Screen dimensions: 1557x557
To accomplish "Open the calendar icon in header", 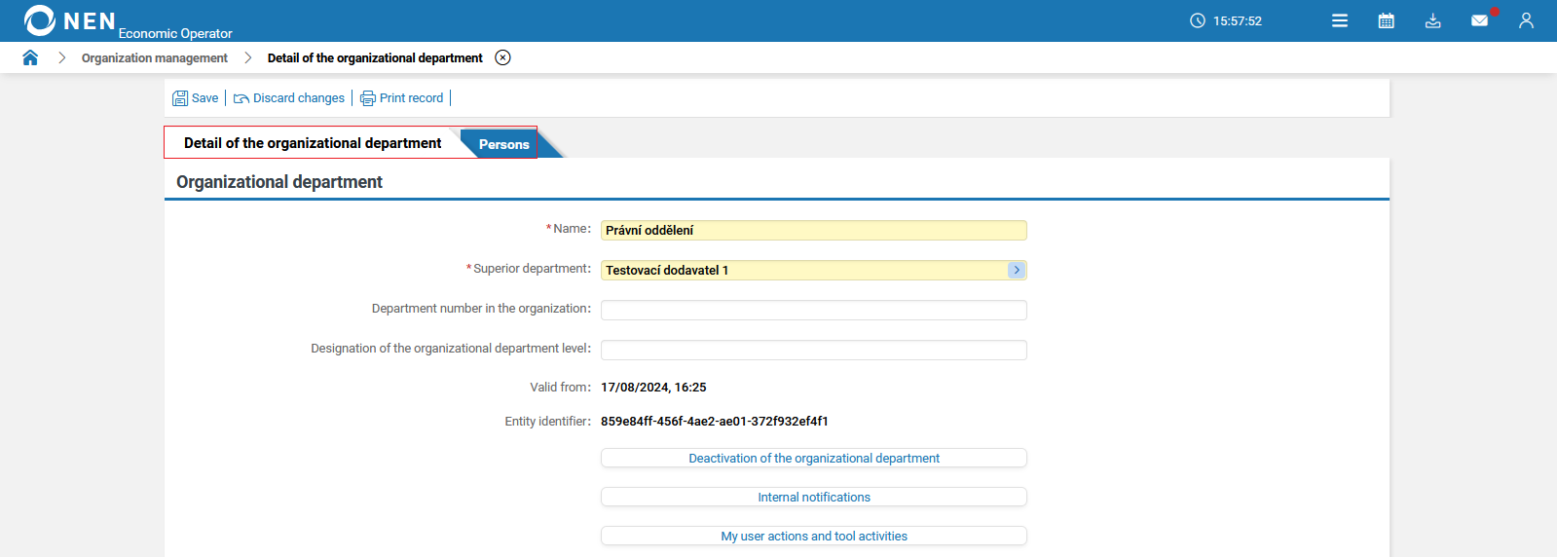I will pyautogui.click(x=1387, y=20).
